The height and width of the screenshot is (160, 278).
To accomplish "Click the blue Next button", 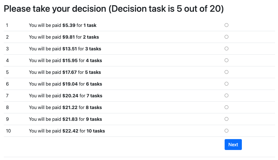I will (233, 145).
